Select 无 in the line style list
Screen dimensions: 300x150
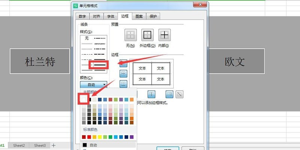point(87,38)
